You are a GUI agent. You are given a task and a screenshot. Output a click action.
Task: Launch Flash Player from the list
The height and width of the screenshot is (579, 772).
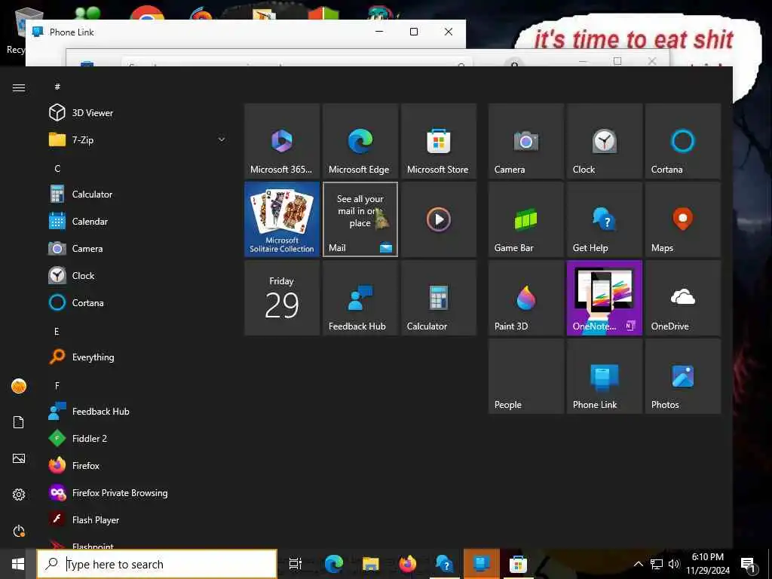click(138, 519)
